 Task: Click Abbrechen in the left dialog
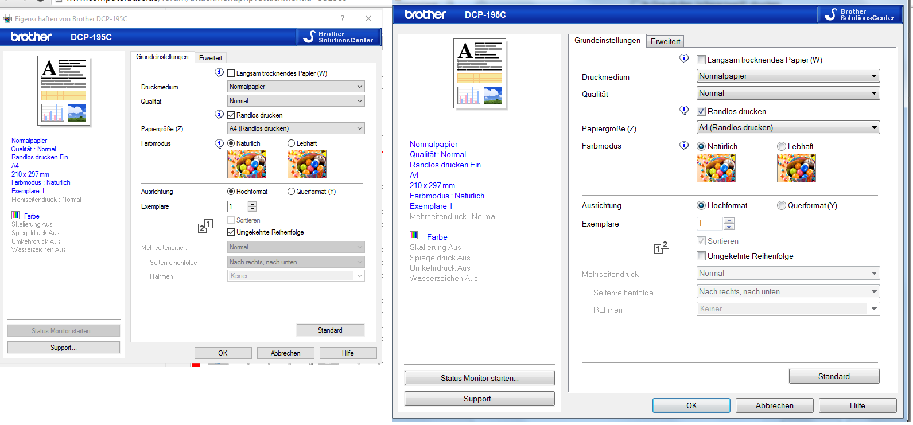coord(285,353)
